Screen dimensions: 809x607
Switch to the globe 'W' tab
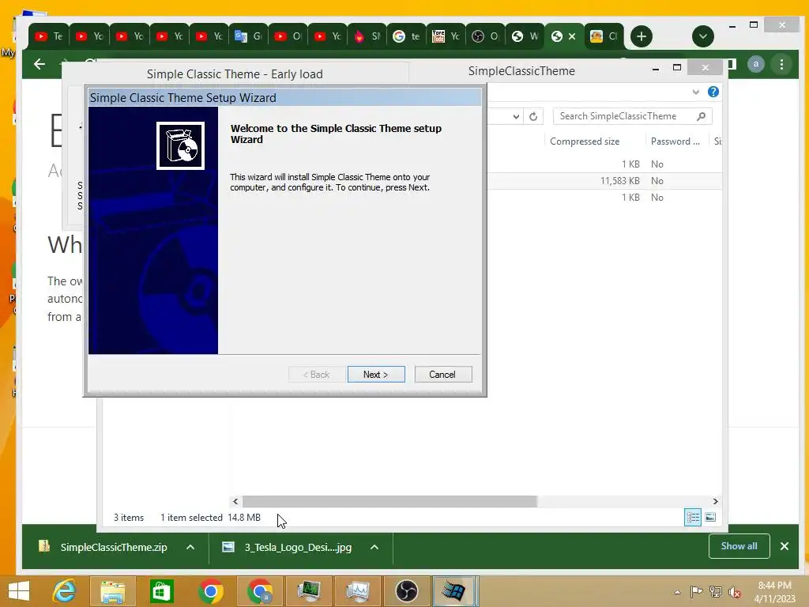click(x=525, y=36)
